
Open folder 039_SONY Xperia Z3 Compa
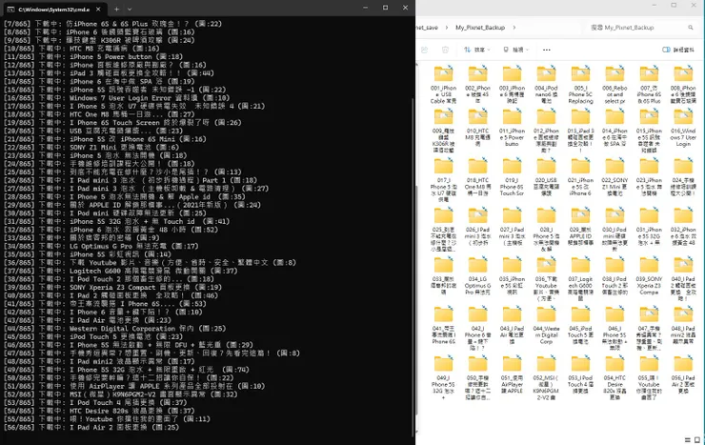point(649,275)
